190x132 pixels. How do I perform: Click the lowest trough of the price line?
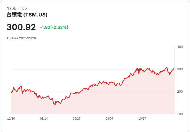pyautogui.click(x=55, y=105)
